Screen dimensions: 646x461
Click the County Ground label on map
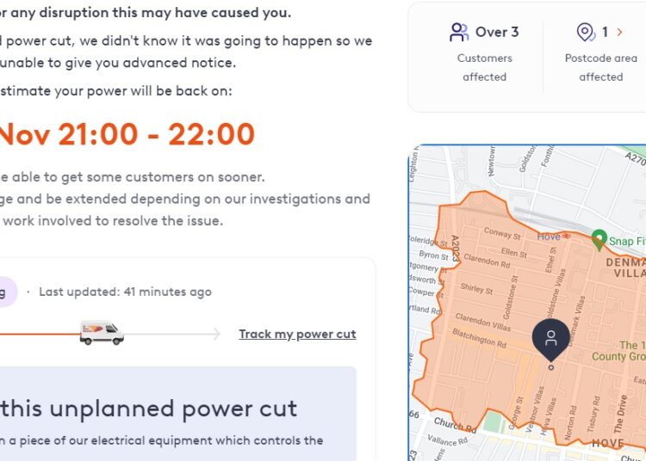618,356
